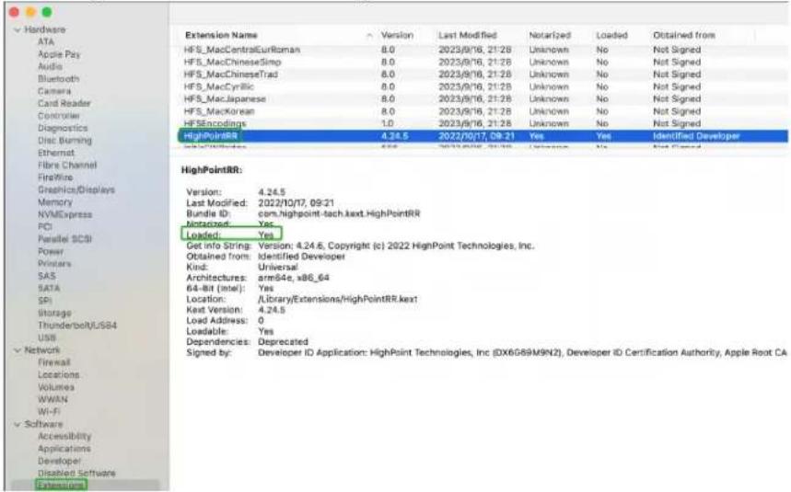Select ATA in the sidebar
The height and width of the screenshot is (492, 791).
[46, 42]
